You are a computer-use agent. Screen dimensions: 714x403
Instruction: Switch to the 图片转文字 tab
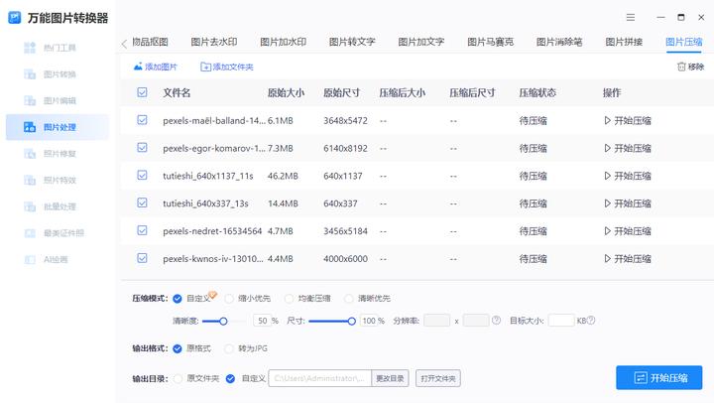pyautogui.click(x=352, y=42)
